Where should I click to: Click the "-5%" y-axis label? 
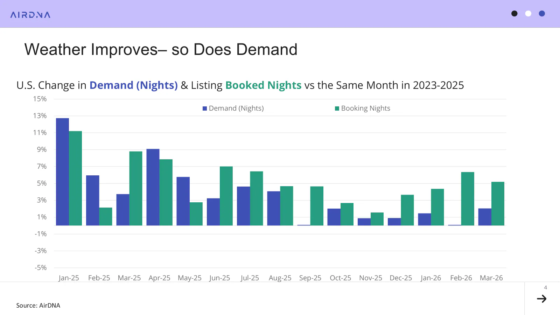pyautogui.click(x=41, y=268)
